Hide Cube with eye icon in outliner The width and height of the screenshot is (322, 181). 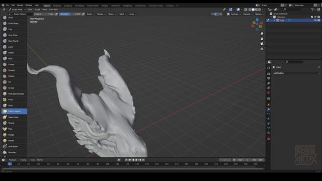(x=315, y=20)
